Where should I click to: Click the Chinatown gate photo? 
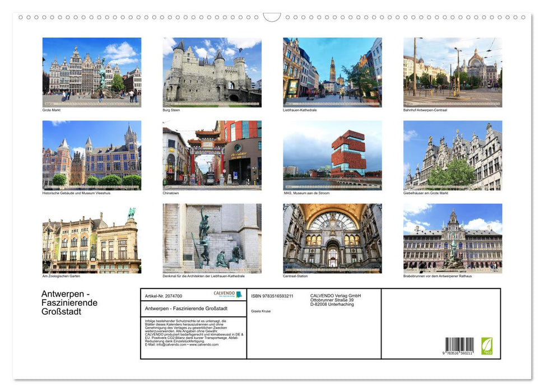pyautogui.click(x=211, y=155)
